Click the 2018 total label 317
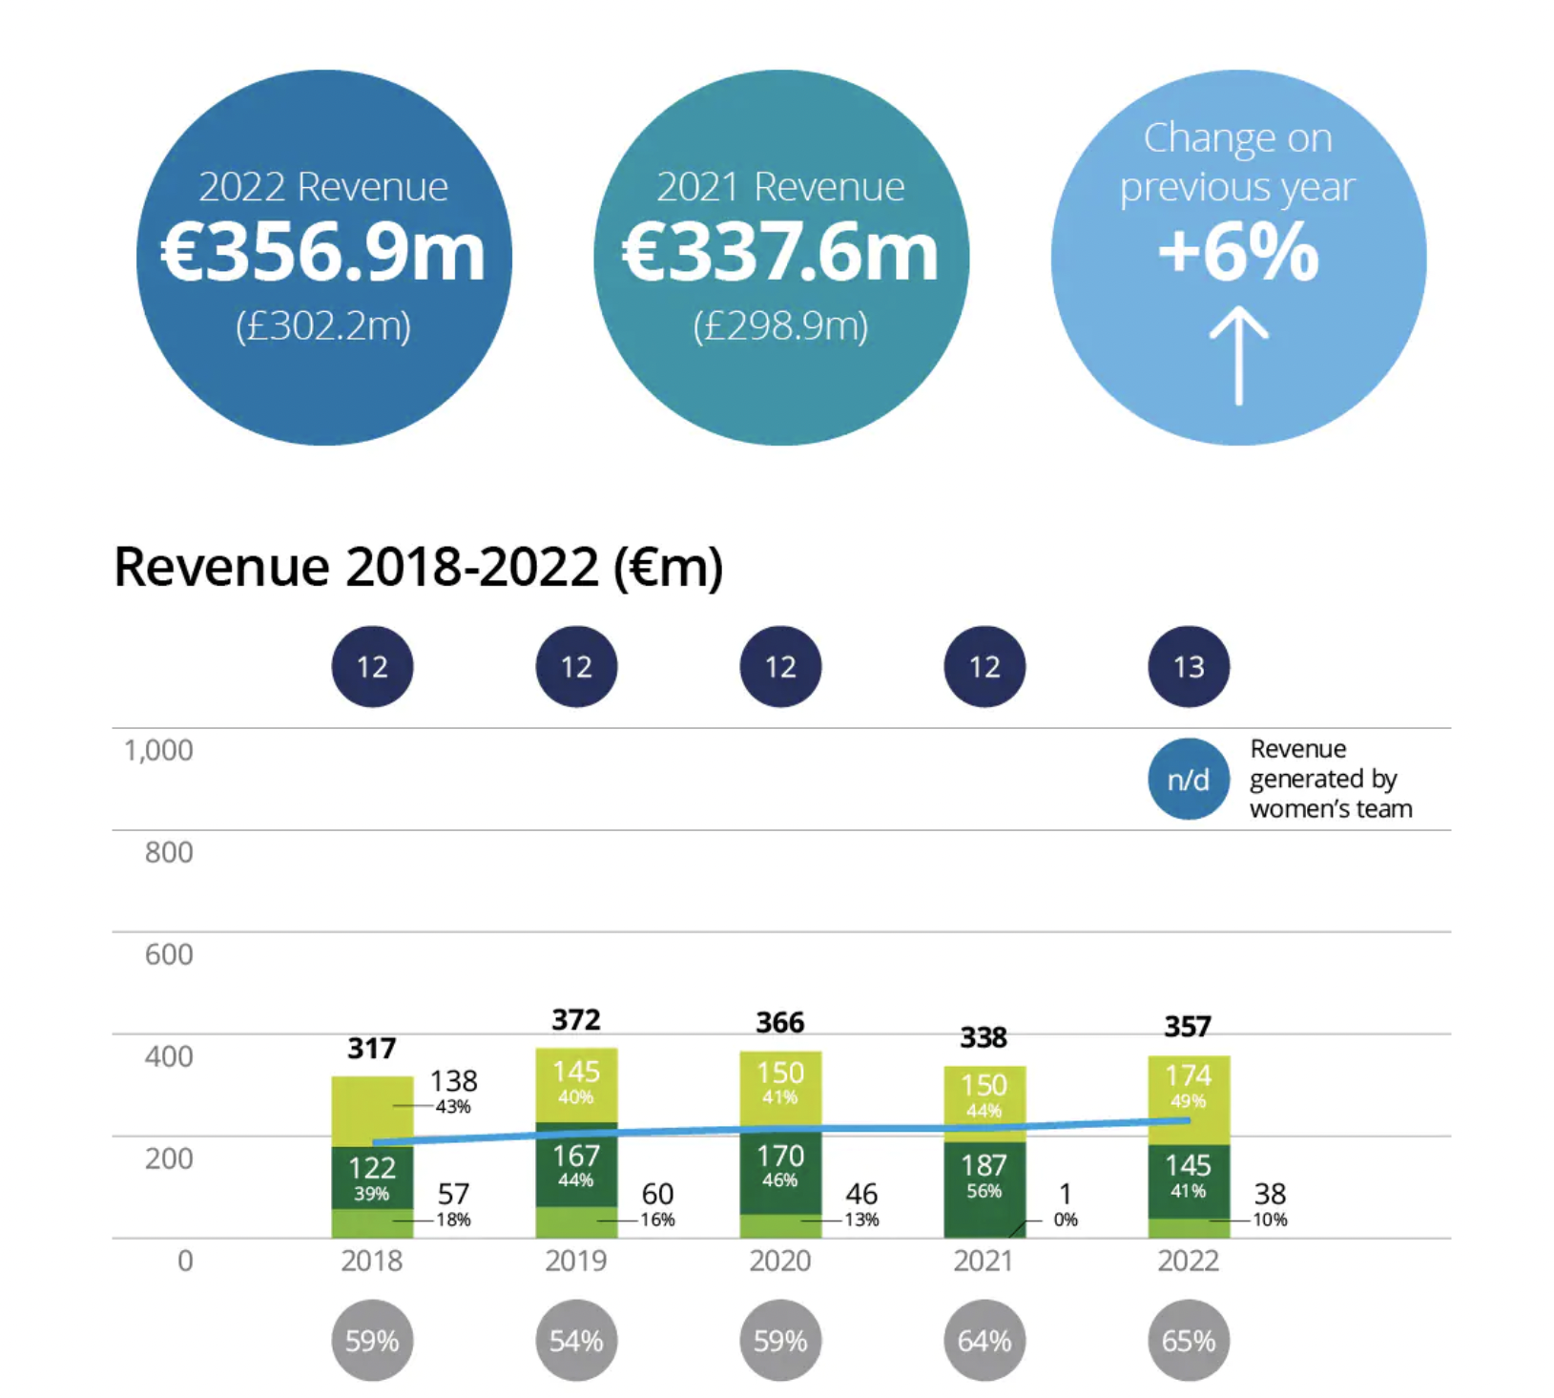 pyautogui.click(x=372, y=1049)
